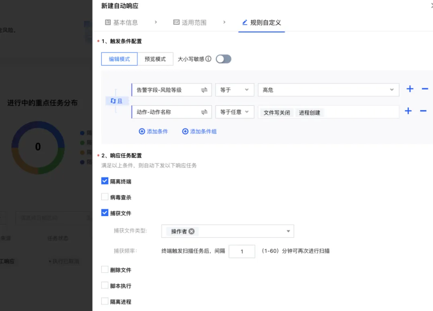Switch to 预览模式 button

coord(155,59)
